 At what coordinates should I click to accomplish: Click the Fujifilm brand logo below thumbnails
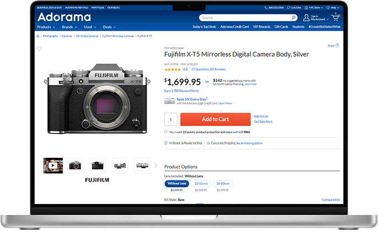tap(97, 180)
